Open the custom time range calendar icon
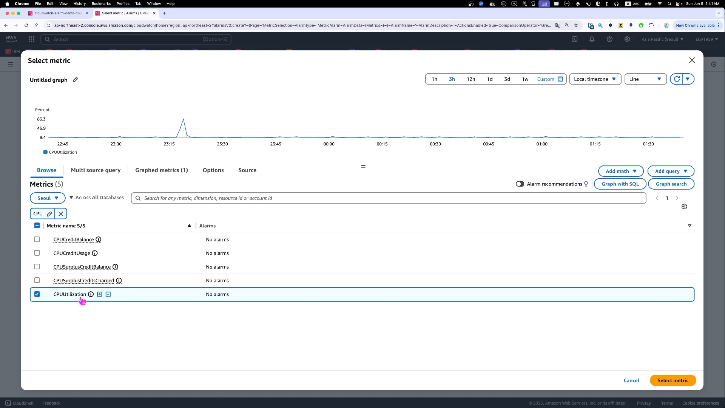Viewport: 725px width, 408px height. click(560, 79)
